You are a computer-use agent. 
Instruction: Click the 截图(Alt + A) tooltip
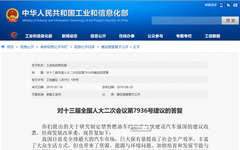coord(140,128)
